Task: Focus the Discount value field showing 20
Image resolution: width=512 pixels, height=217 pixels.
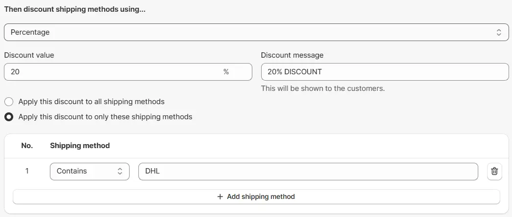Action: pos(112,72)
